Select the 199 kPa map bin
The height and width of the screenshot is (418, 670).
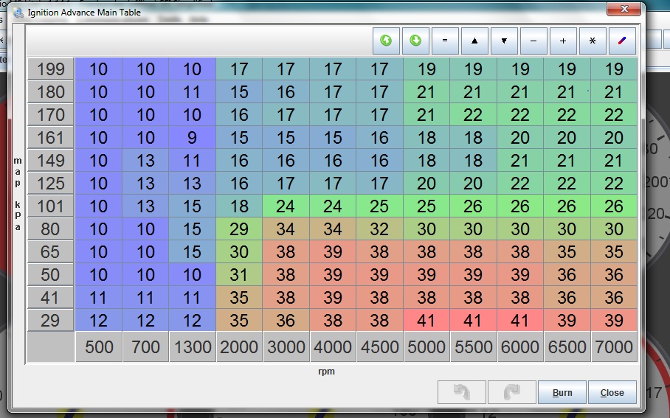[x=50, y=69]
